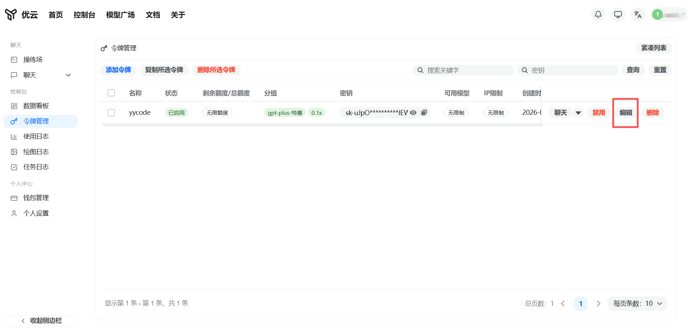Viewport: 691px width, 331px height.
Task: Open 关于 in the top navigation
Action: click(178, 15)
